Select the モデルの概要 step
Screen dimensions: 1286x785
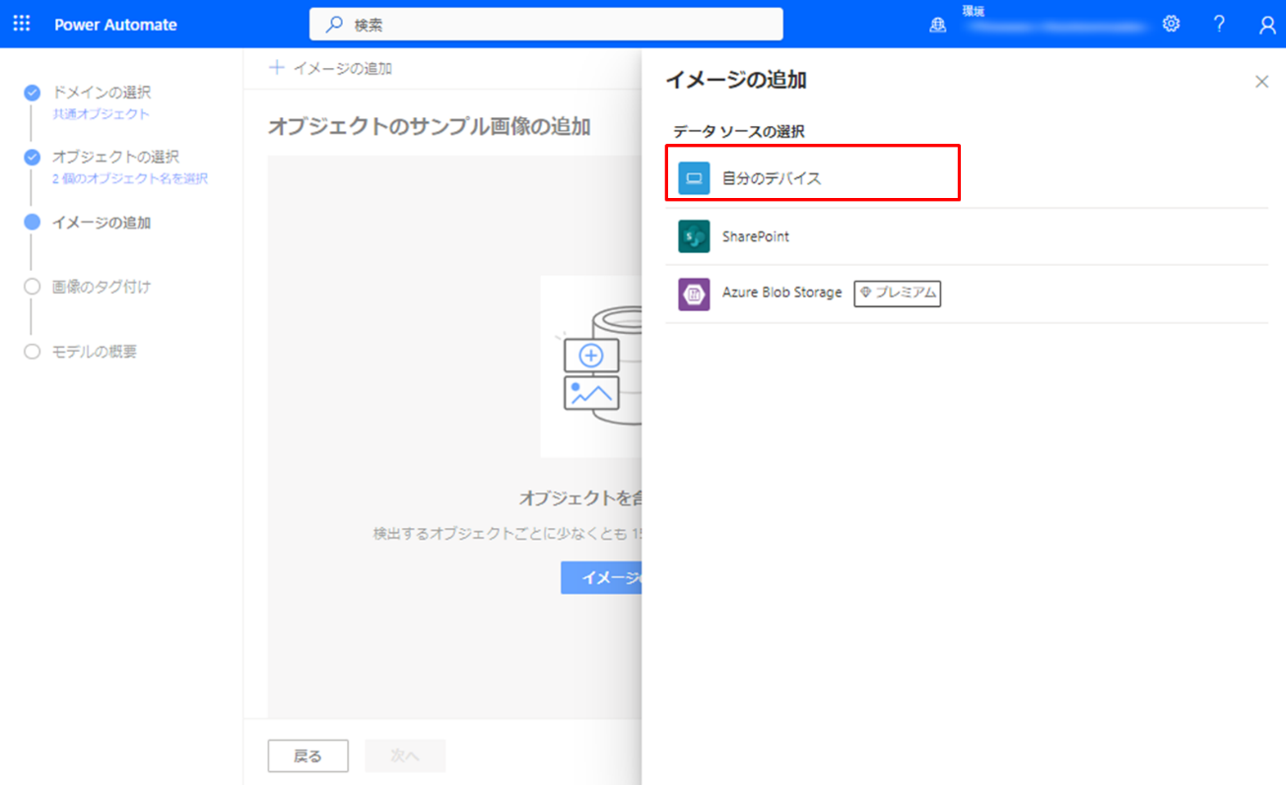(x=95, y=352)
